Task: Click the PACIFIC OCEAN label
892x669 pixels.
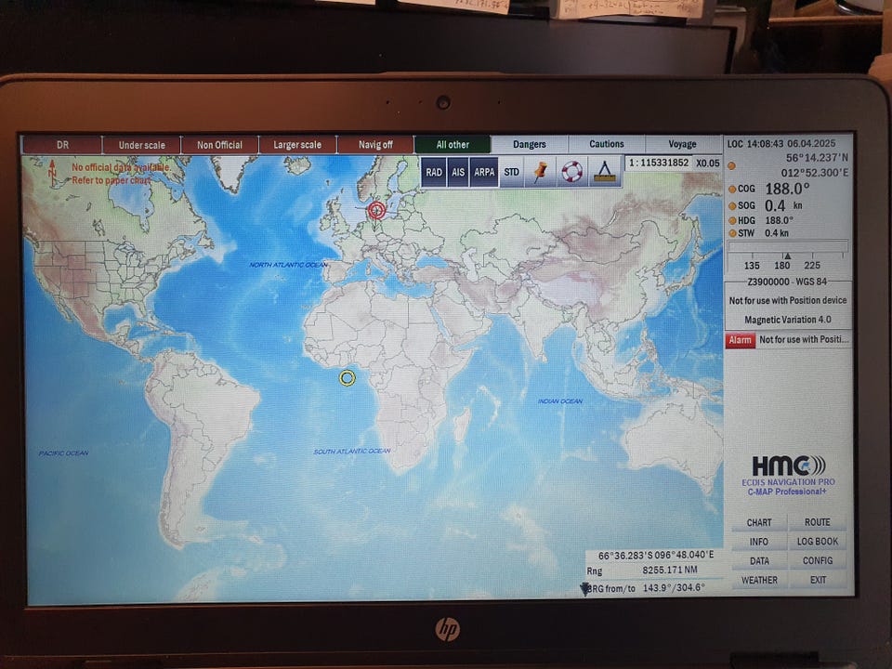Action: point(63,453)
